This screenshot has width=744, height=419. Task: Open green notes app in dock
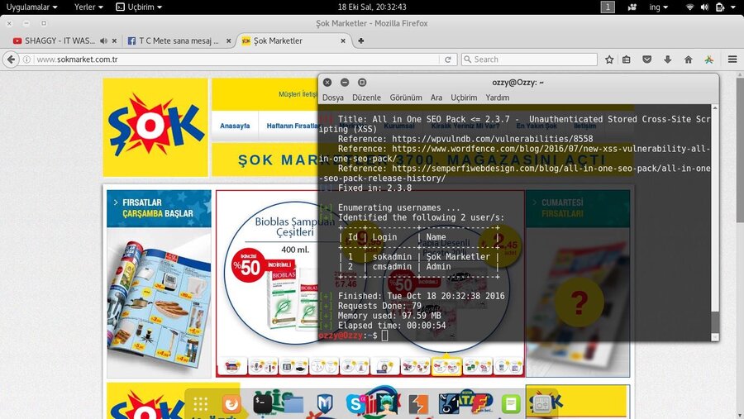[x=511, y=404]
